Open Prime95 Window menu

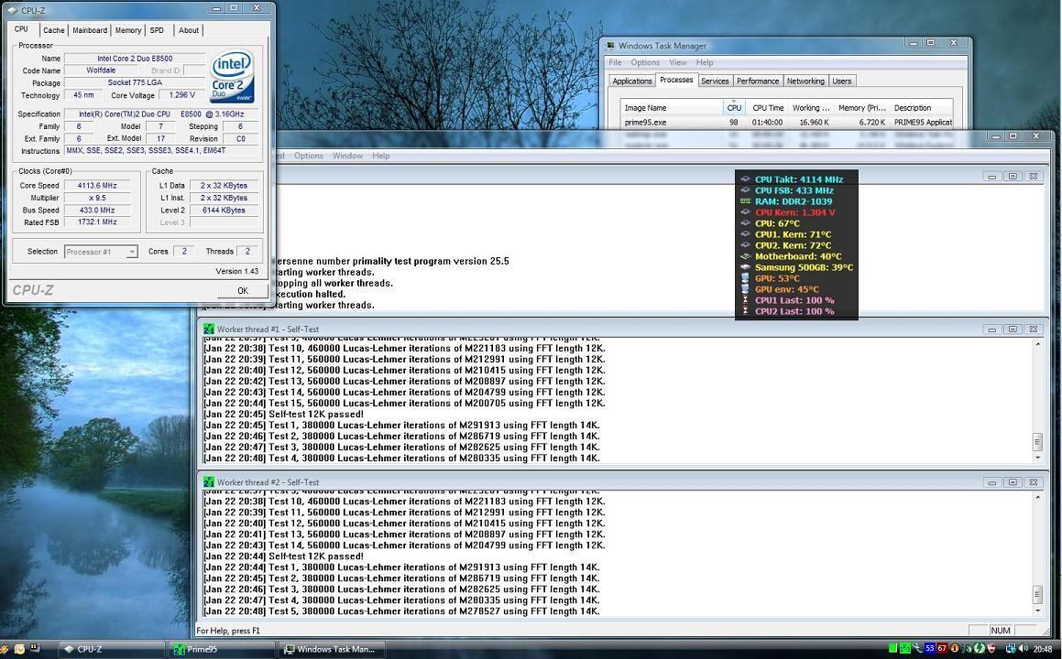(x=347, y=156)
